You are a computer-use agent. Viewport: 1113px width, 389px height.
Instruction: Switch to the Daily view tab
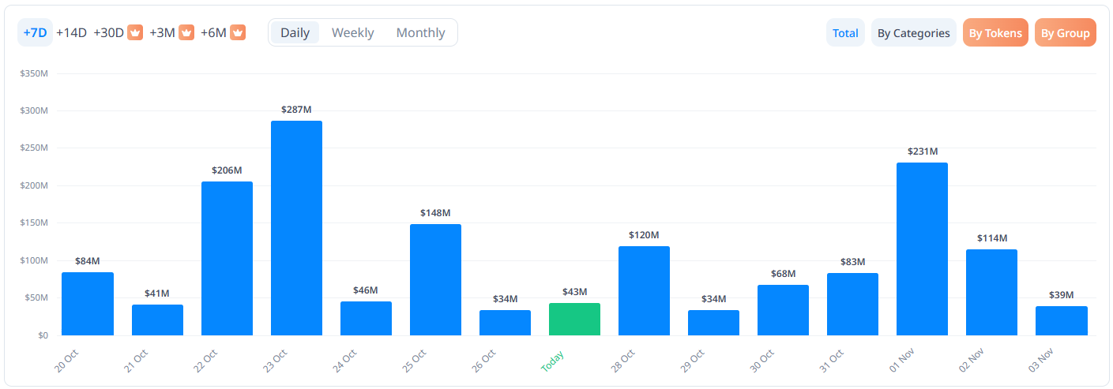295,33
